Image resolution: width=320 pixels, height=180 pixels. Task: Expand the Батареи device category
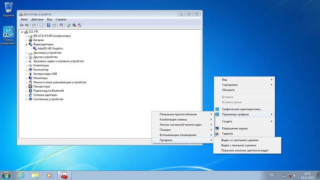[27, 40]
